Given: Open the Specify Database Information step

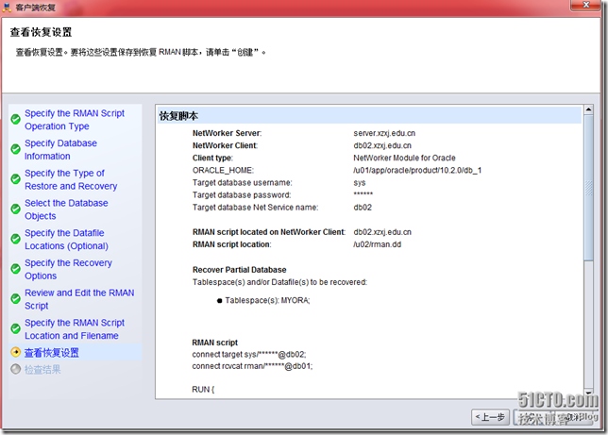Looking at the screenshot, I should [60, 149].
